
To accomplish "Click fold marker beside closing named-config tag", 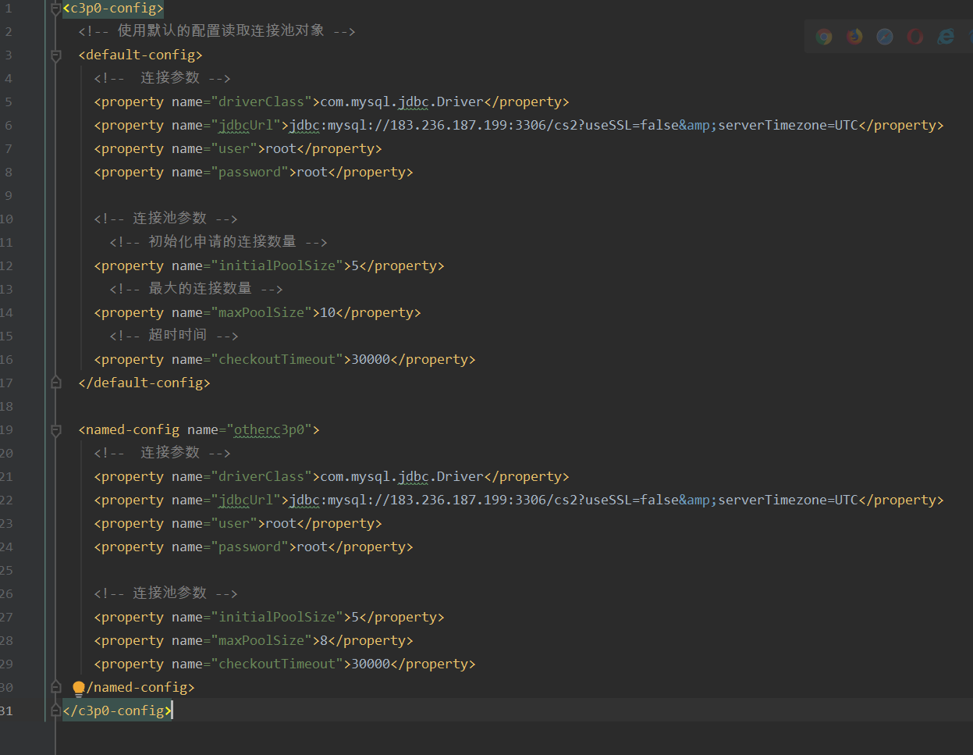I will [x=55, y=686].
